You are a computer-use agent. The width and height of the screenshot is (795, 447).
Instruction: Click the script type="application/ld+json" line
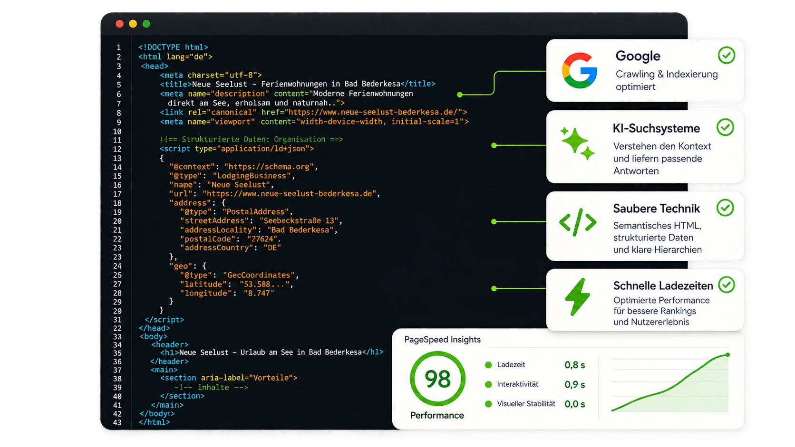[237, 149]
